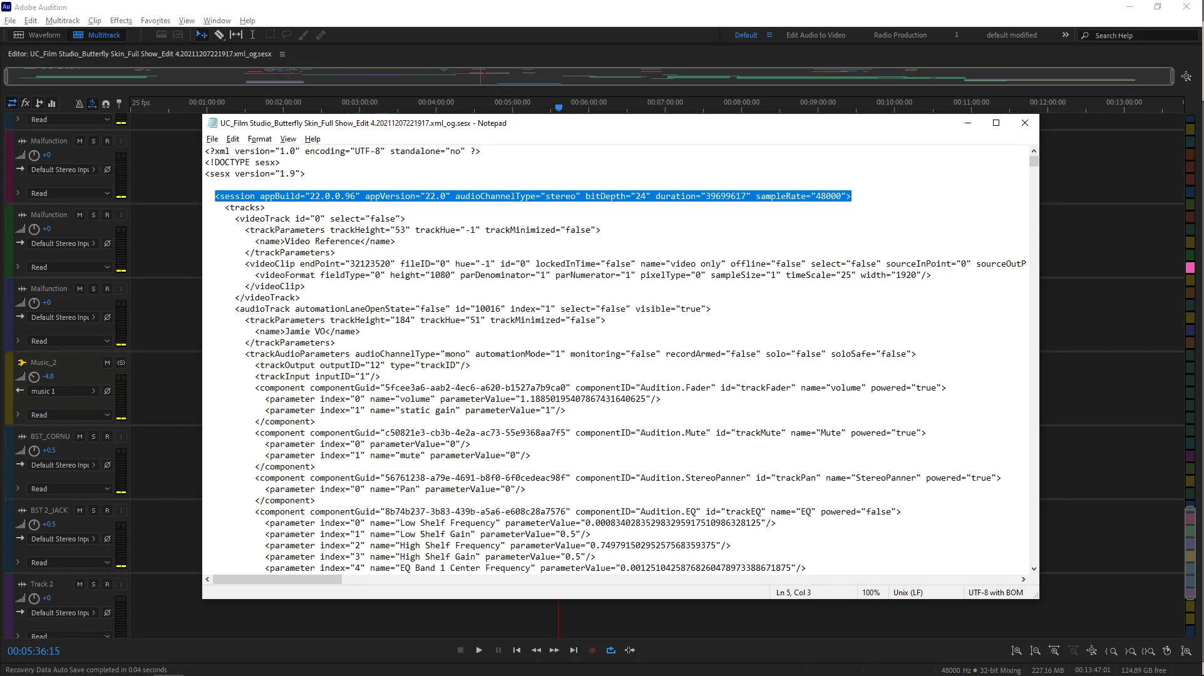The image size is (1204, 676).
Task: Click the snapping magnet icon
Action: (105, 103)
